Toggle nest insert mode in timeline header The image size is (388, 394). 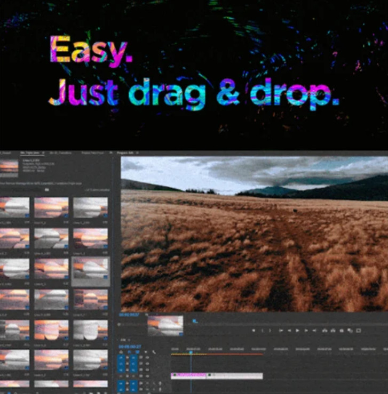(121, 352)
